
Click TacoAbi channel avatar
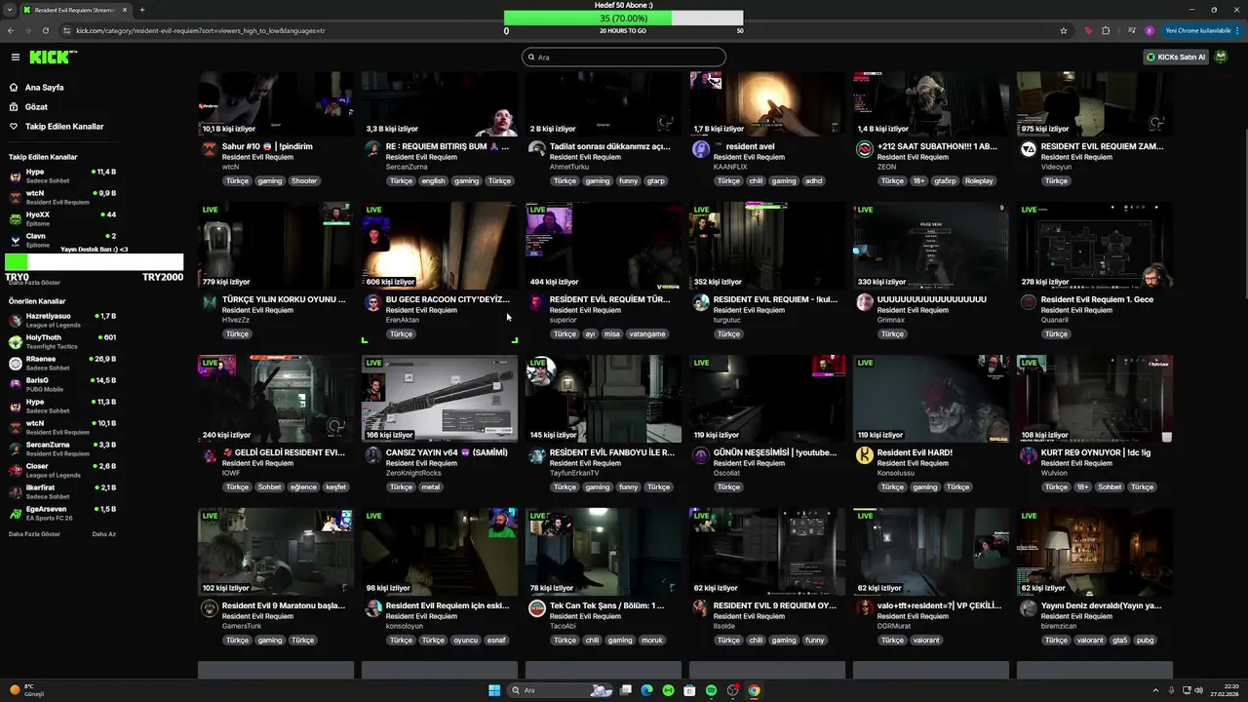pos(536,608)
